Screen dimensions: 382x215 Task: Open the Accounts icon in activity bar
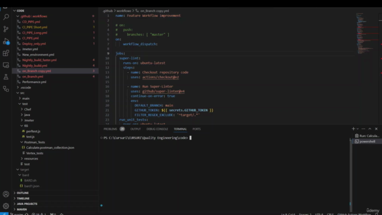pos(6,194)
